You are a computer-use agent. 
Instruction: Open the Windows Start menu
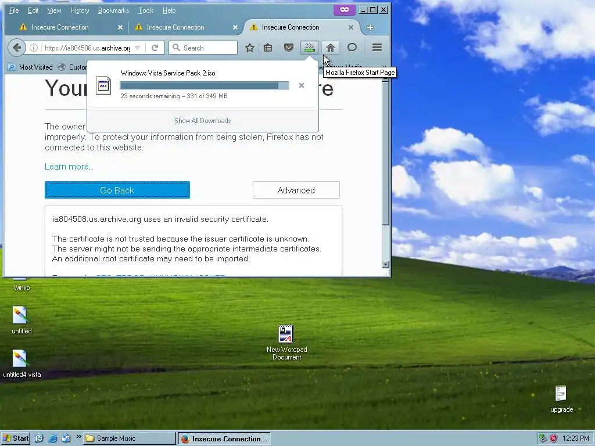click(15, 438)
